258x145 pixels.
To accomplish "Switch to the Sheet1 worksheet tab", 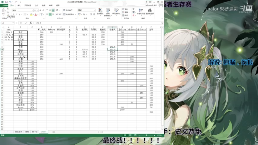I will 44,132.
